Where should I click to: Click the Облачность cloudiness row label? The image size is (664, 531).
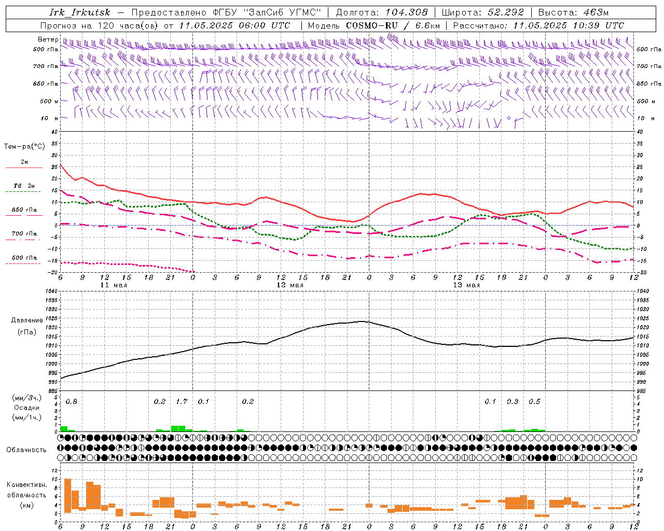pos(26,450)
